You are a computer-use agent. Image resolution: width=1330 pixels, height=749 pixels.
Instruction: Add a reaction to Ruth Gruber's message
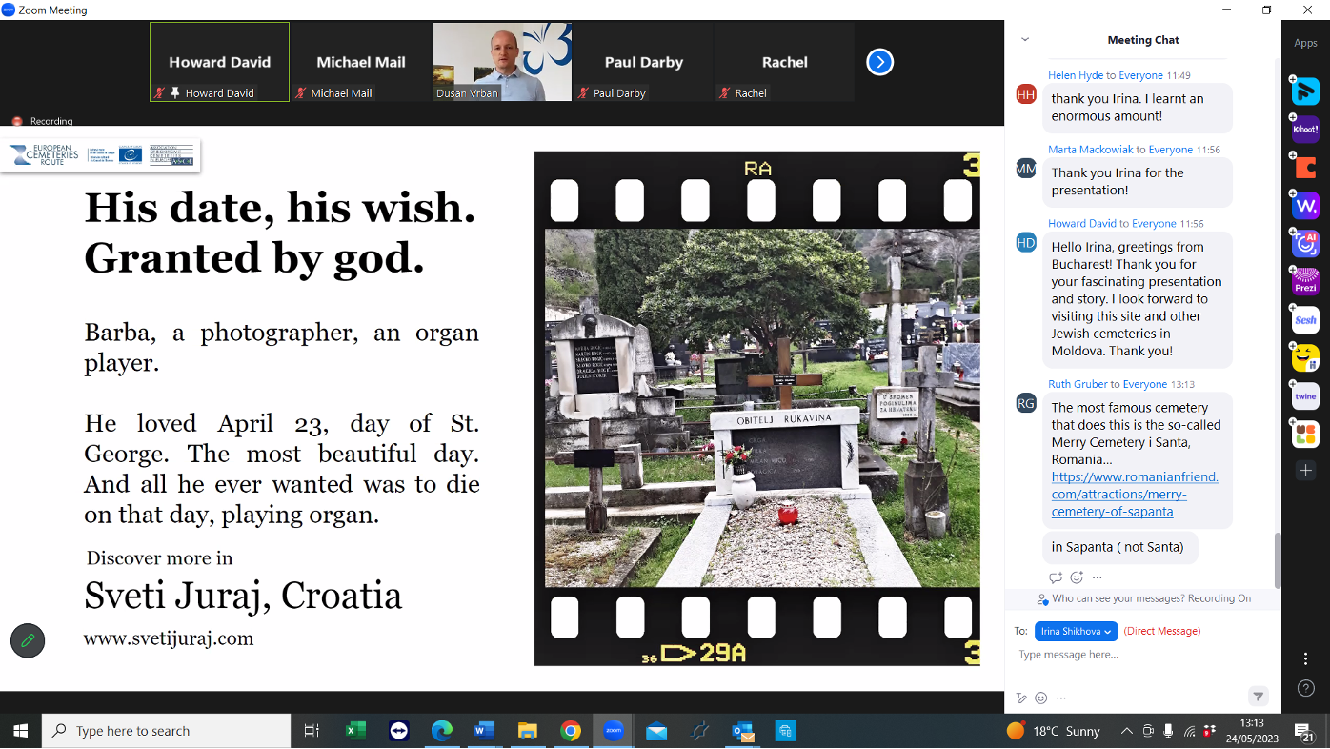(x=1076, y=577)
